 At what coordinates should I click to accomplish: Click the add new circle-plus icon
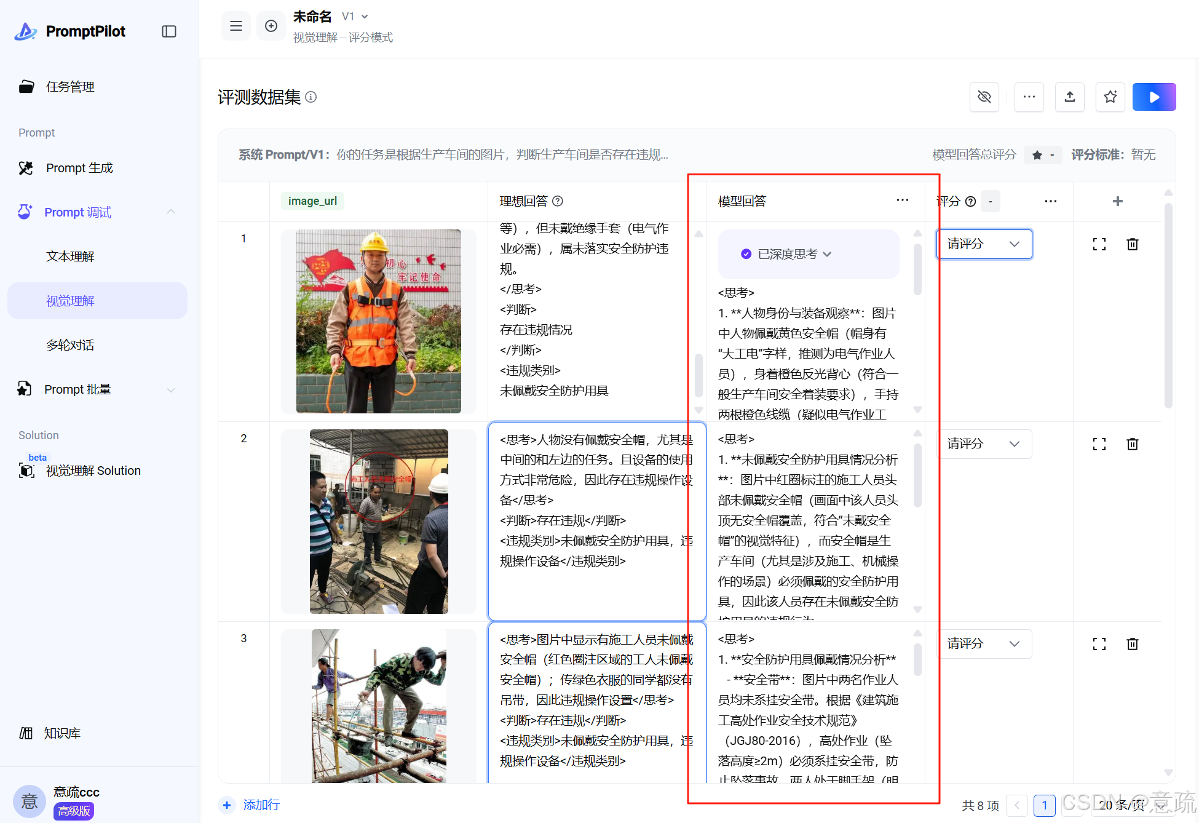coord(271,26)
